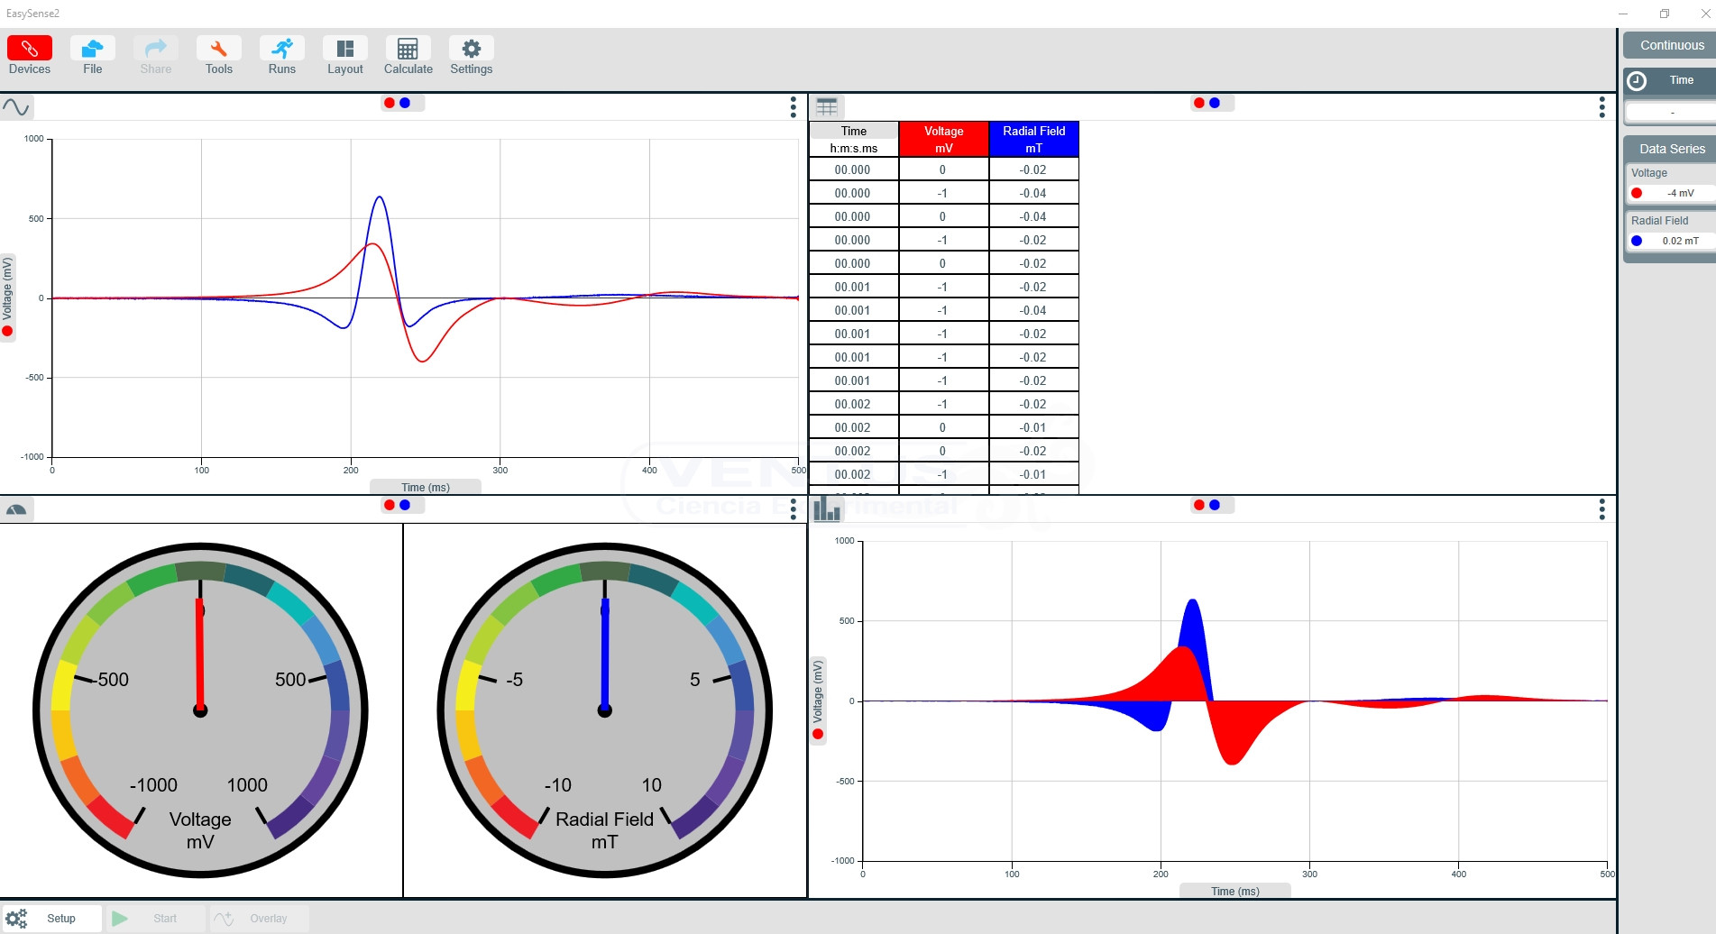Open the File cloud icon
The height and width of the screenshot is (934, 1716).
click(92, 49)
